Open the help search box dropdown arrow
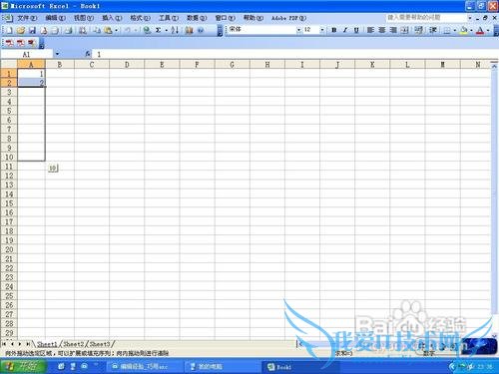Viewport: 499px width, 374px height. click(x=470, y=18)
